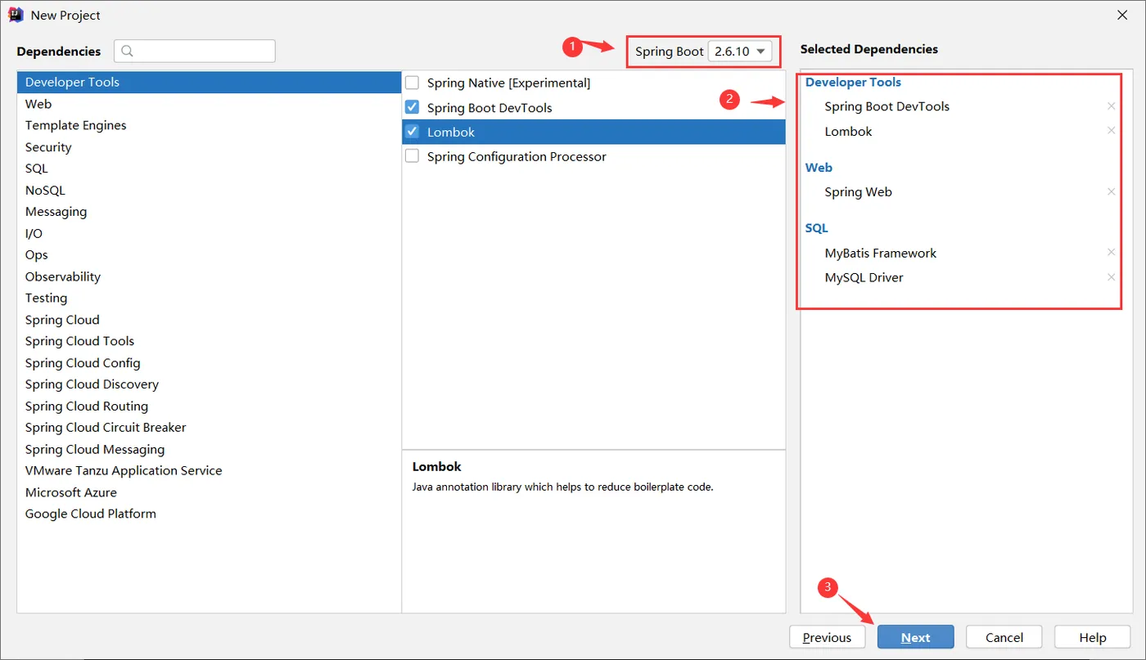Close the New Project dialog window
This screenshot has width=1146, height=660.
click(x=1121, y=15)
